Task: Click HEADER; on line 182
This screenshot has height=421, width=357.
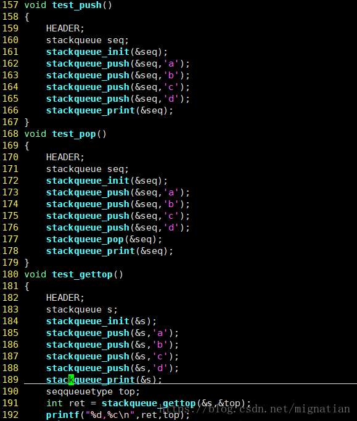Action: tap(65, 298)
